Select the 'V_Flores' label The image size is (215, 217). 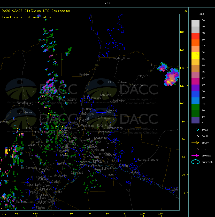[39, 208]
